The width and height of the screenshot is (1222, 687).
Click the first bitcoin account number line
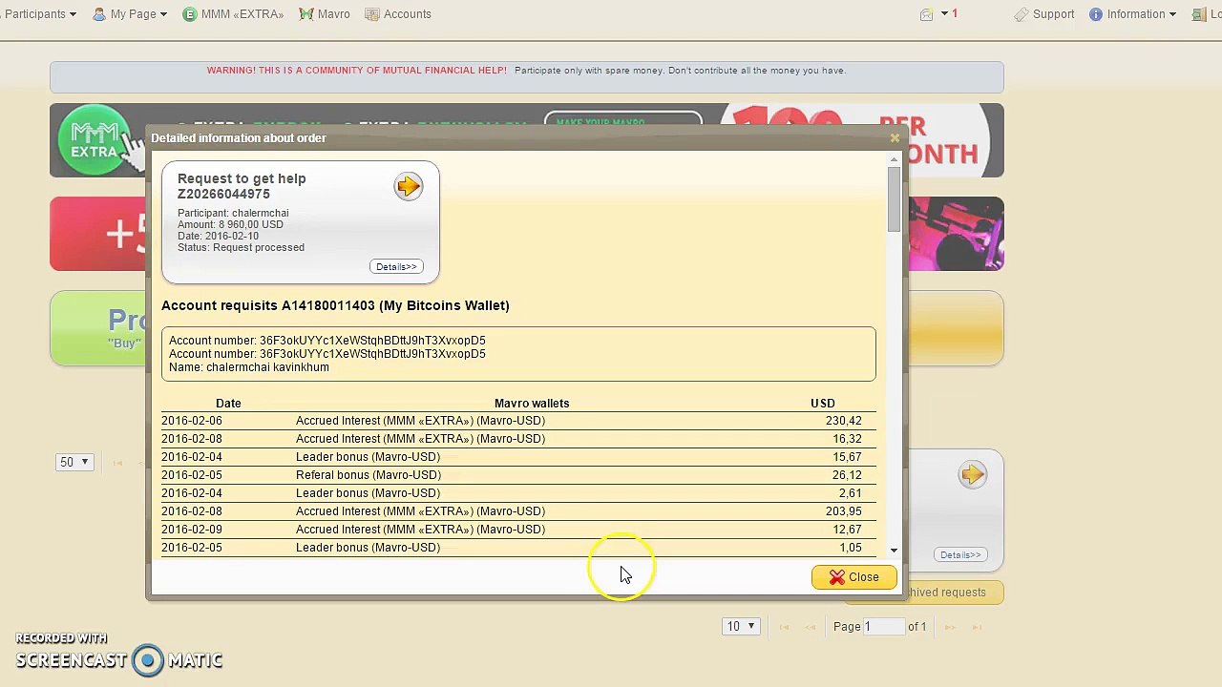(x=327, y=341)
